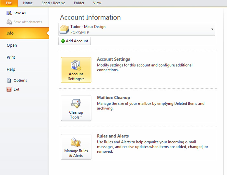Image resolution: width=227 pixels, height=175 pixels.
Task: Select the View ribbon tab
Action: pos(97,3)
